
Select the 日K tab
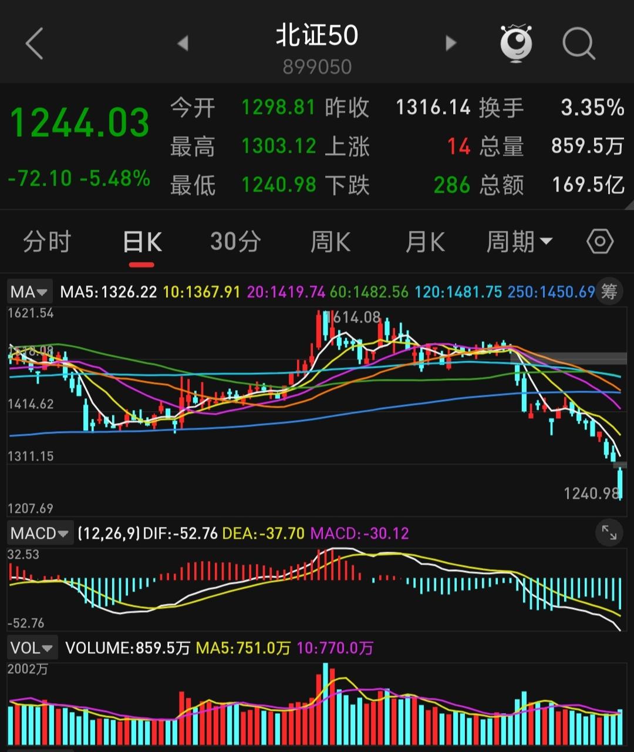[142, 242]
